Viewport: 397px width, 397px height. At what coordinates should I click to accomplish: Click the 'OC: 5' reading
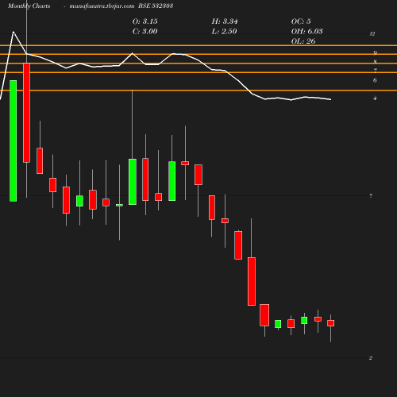[x=301, y=21]
